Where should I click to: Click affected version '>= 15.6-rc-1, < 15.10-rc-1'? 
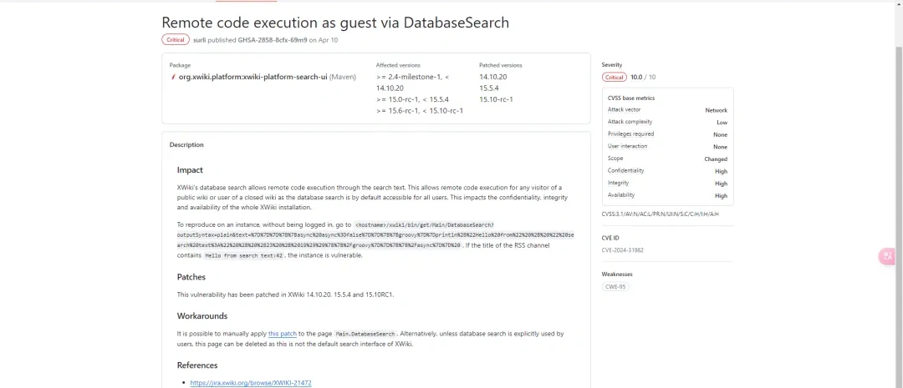point(419,111)
